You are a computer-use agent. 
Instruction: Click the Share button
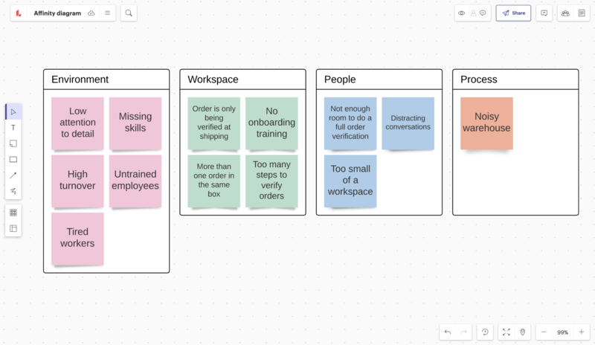point(513,13)
